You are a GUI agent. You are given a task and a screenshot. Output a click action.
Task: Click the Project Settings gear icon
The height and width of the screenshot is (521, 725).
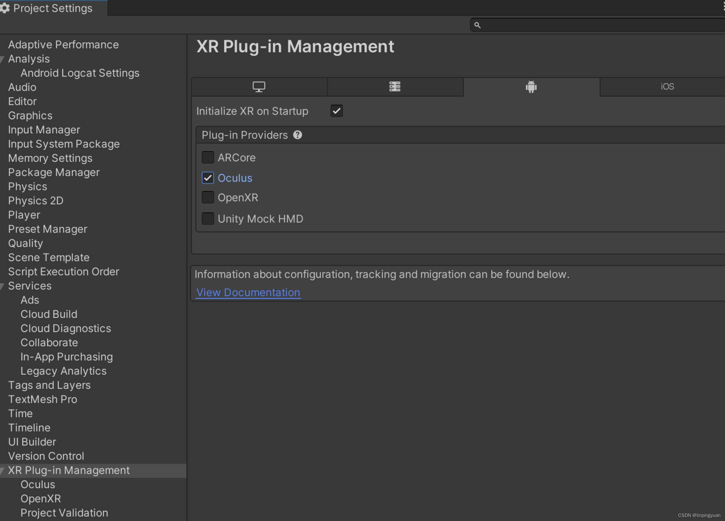pos(5,8)
